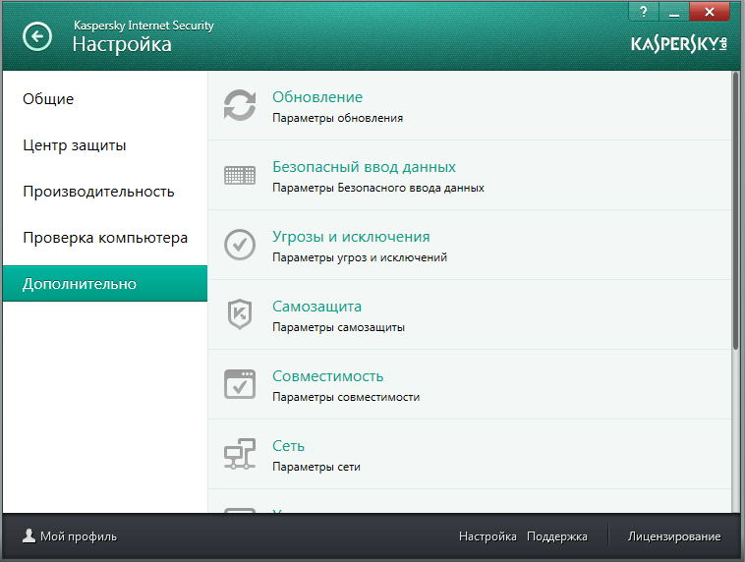The width and height of the screenshot is (745, 562).
Task: Click the My profile person icon
Action: [29, 535]
